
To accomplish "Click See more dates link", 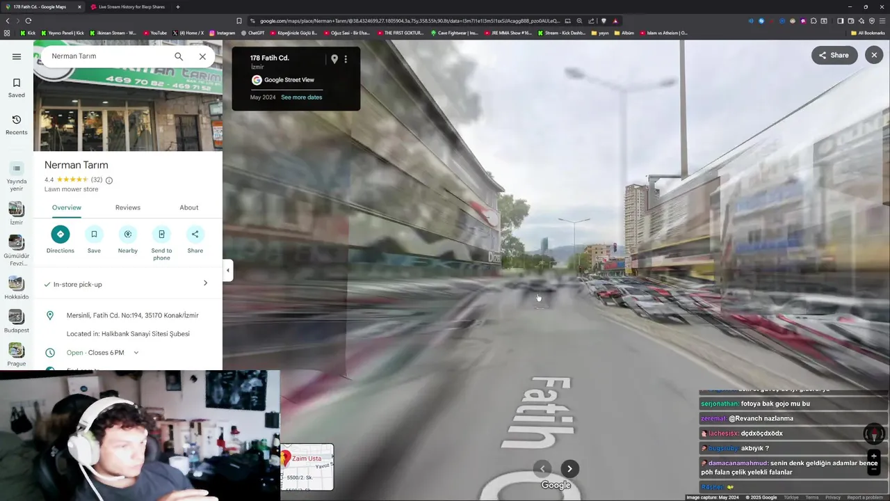I will tap(301, 97).
